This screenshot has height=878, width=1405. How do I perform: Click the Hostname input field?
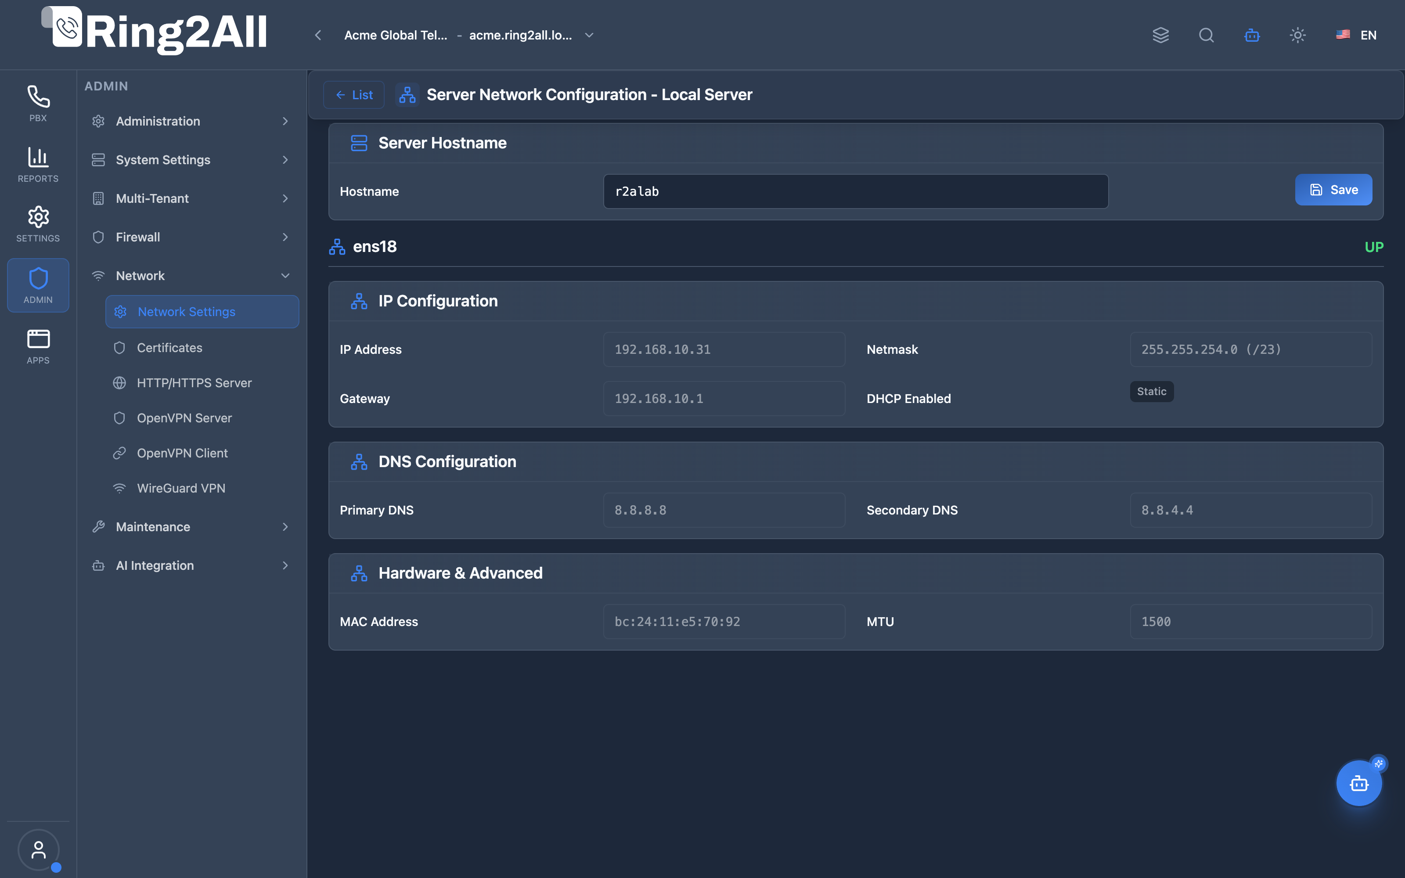pyautogui.click(x=856, y=192)
